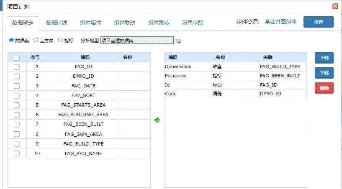
Task: Open the 基础饼图组件 resource link
Action: pyautogui.click(x=280, y=22)
